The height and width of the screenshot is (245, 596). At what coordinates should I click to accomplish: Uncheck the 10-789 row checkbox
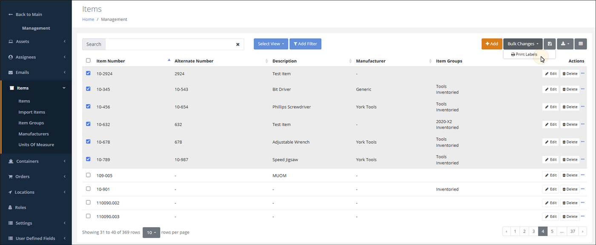coord(88,159)
